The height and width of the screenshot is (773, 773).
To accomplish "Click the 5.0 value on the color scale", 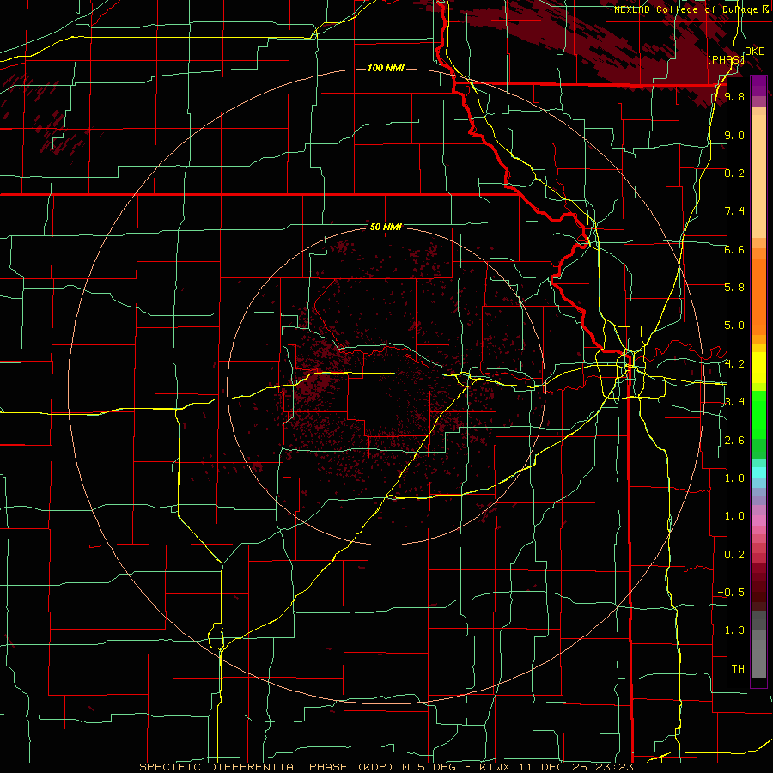I will pyautogui.click(x=734, y=326).
